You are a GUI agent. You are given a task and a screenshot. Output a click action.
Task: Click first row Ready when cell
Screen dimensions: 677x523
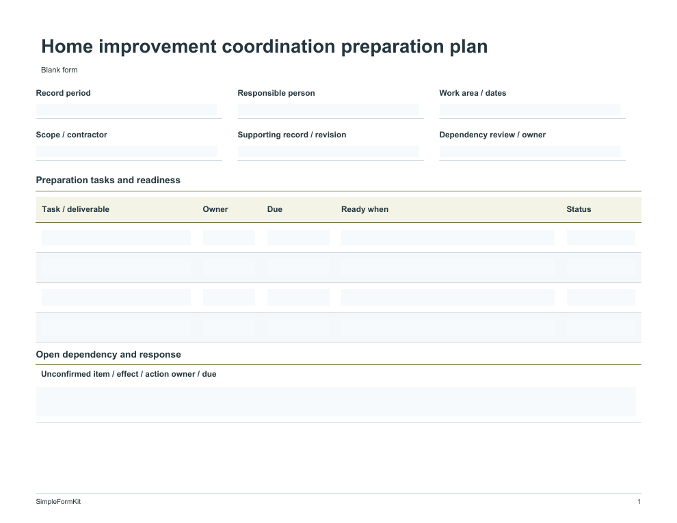448,237
